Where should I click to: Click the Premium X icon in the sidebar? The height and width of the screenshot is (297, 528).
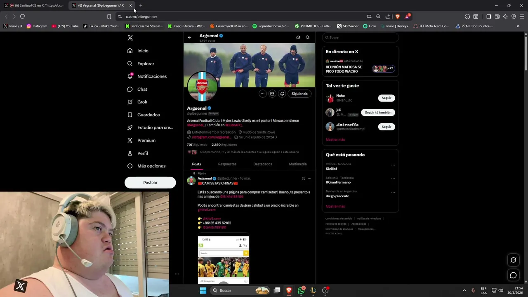click(x=130, y=140)
